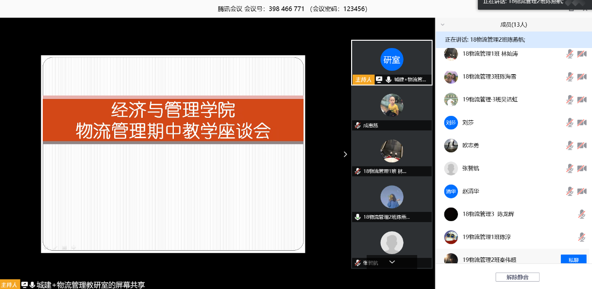Click screen share icon in bottom-left status bar
Screen dimensions: 592x289
(24, 285)
